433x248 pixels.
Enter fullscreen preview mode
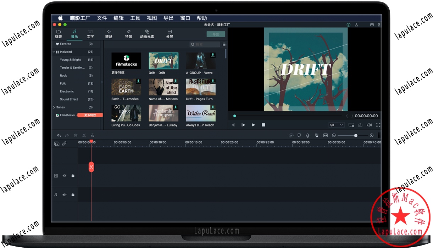[378, 125]
